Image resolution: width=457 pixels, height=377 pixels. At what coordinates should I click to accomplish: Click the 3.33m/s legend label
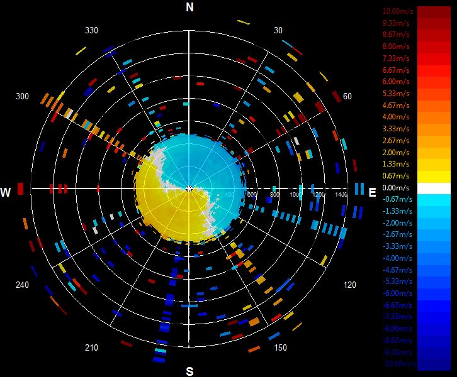tap(396, 129)
